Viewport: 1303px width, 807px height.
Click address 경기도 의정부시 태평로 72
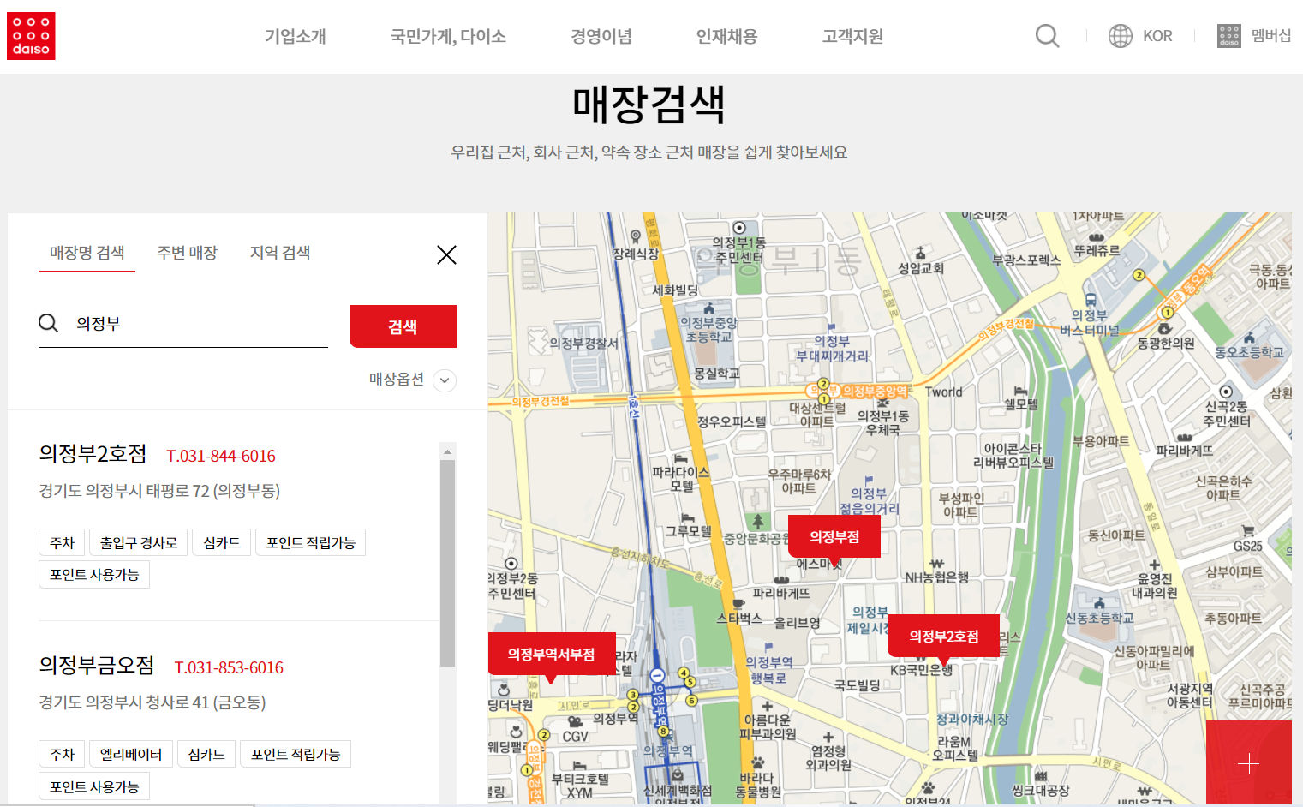click(159, 491)
